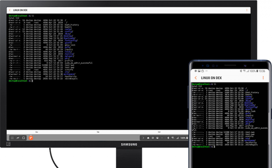The image size is (272, 168).
Task: Open the orange Linux on DeX taskbar app
Action: point(31,138)
